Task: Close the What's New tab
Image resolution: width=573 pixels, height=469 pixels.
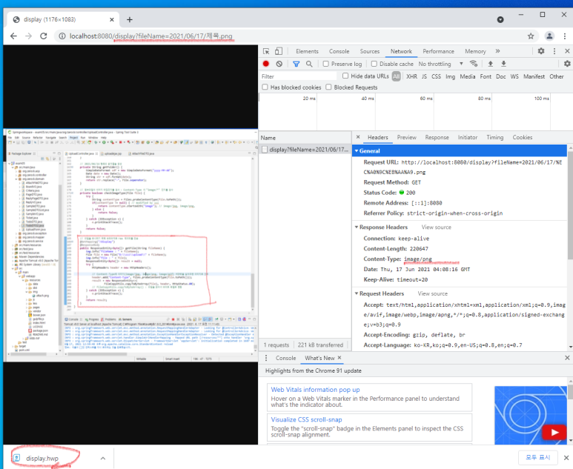Action: (340, 358)
